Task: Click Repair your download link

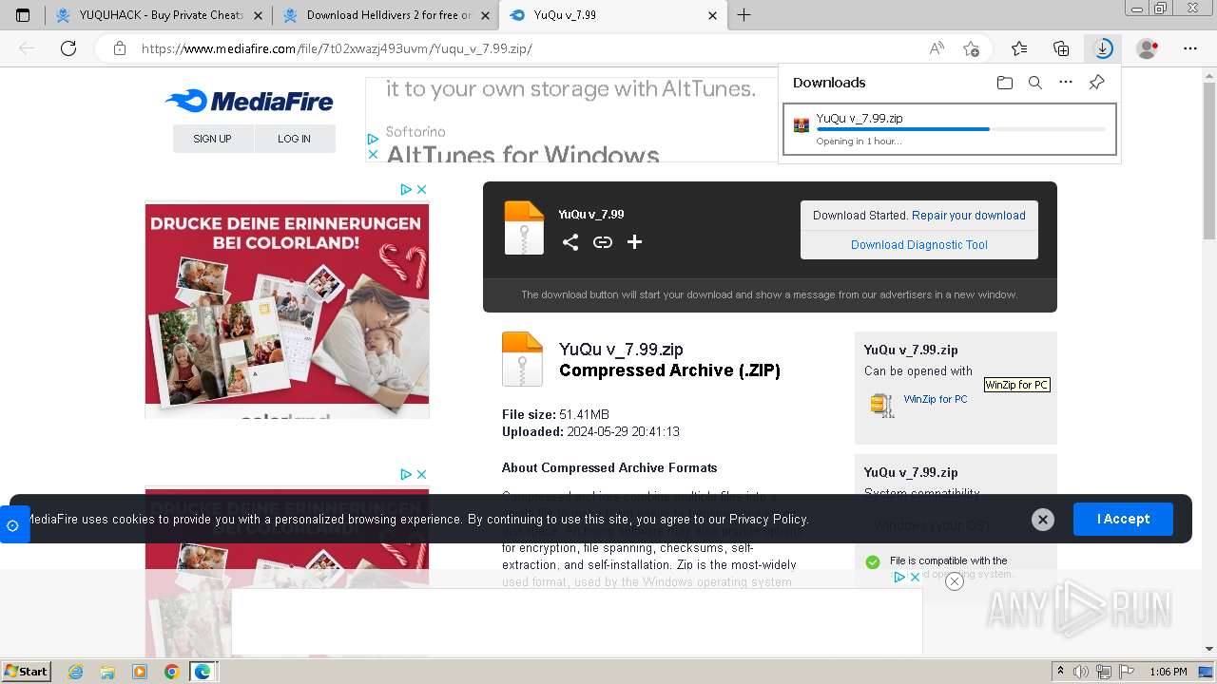Action: [x=969, y=216]
